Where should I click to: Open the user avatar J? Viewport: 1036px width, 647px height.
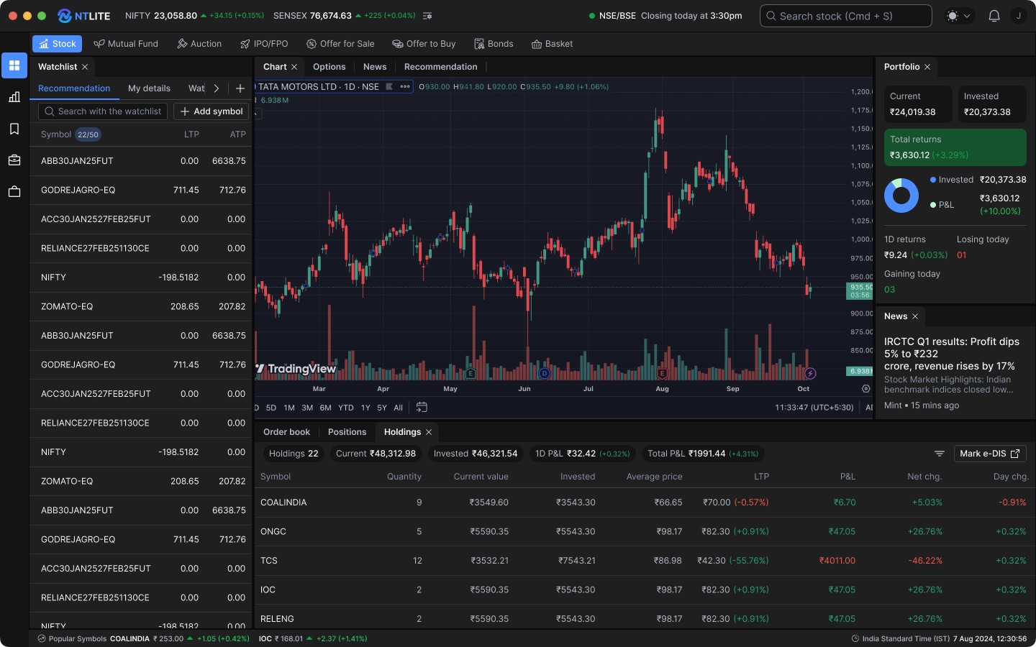click(1019, 16)
